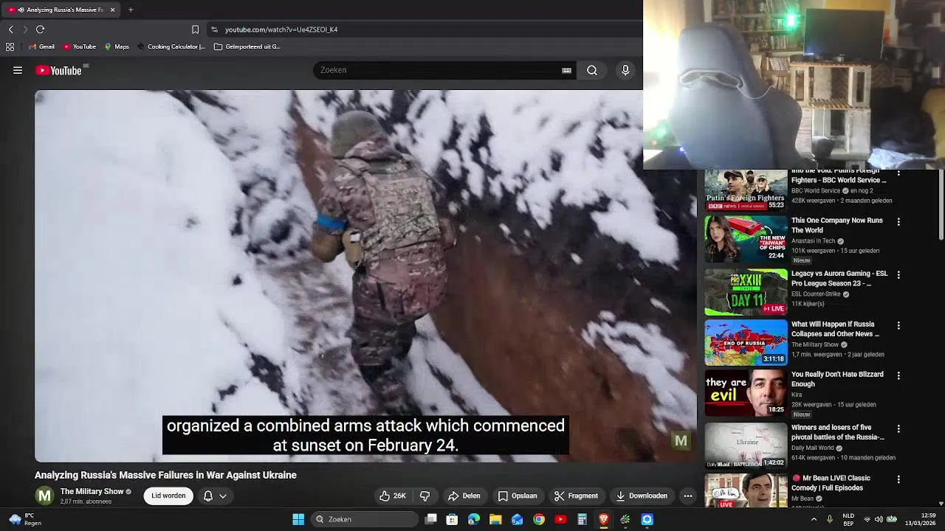Open Calculator from the taskbar

click(582, 519)
